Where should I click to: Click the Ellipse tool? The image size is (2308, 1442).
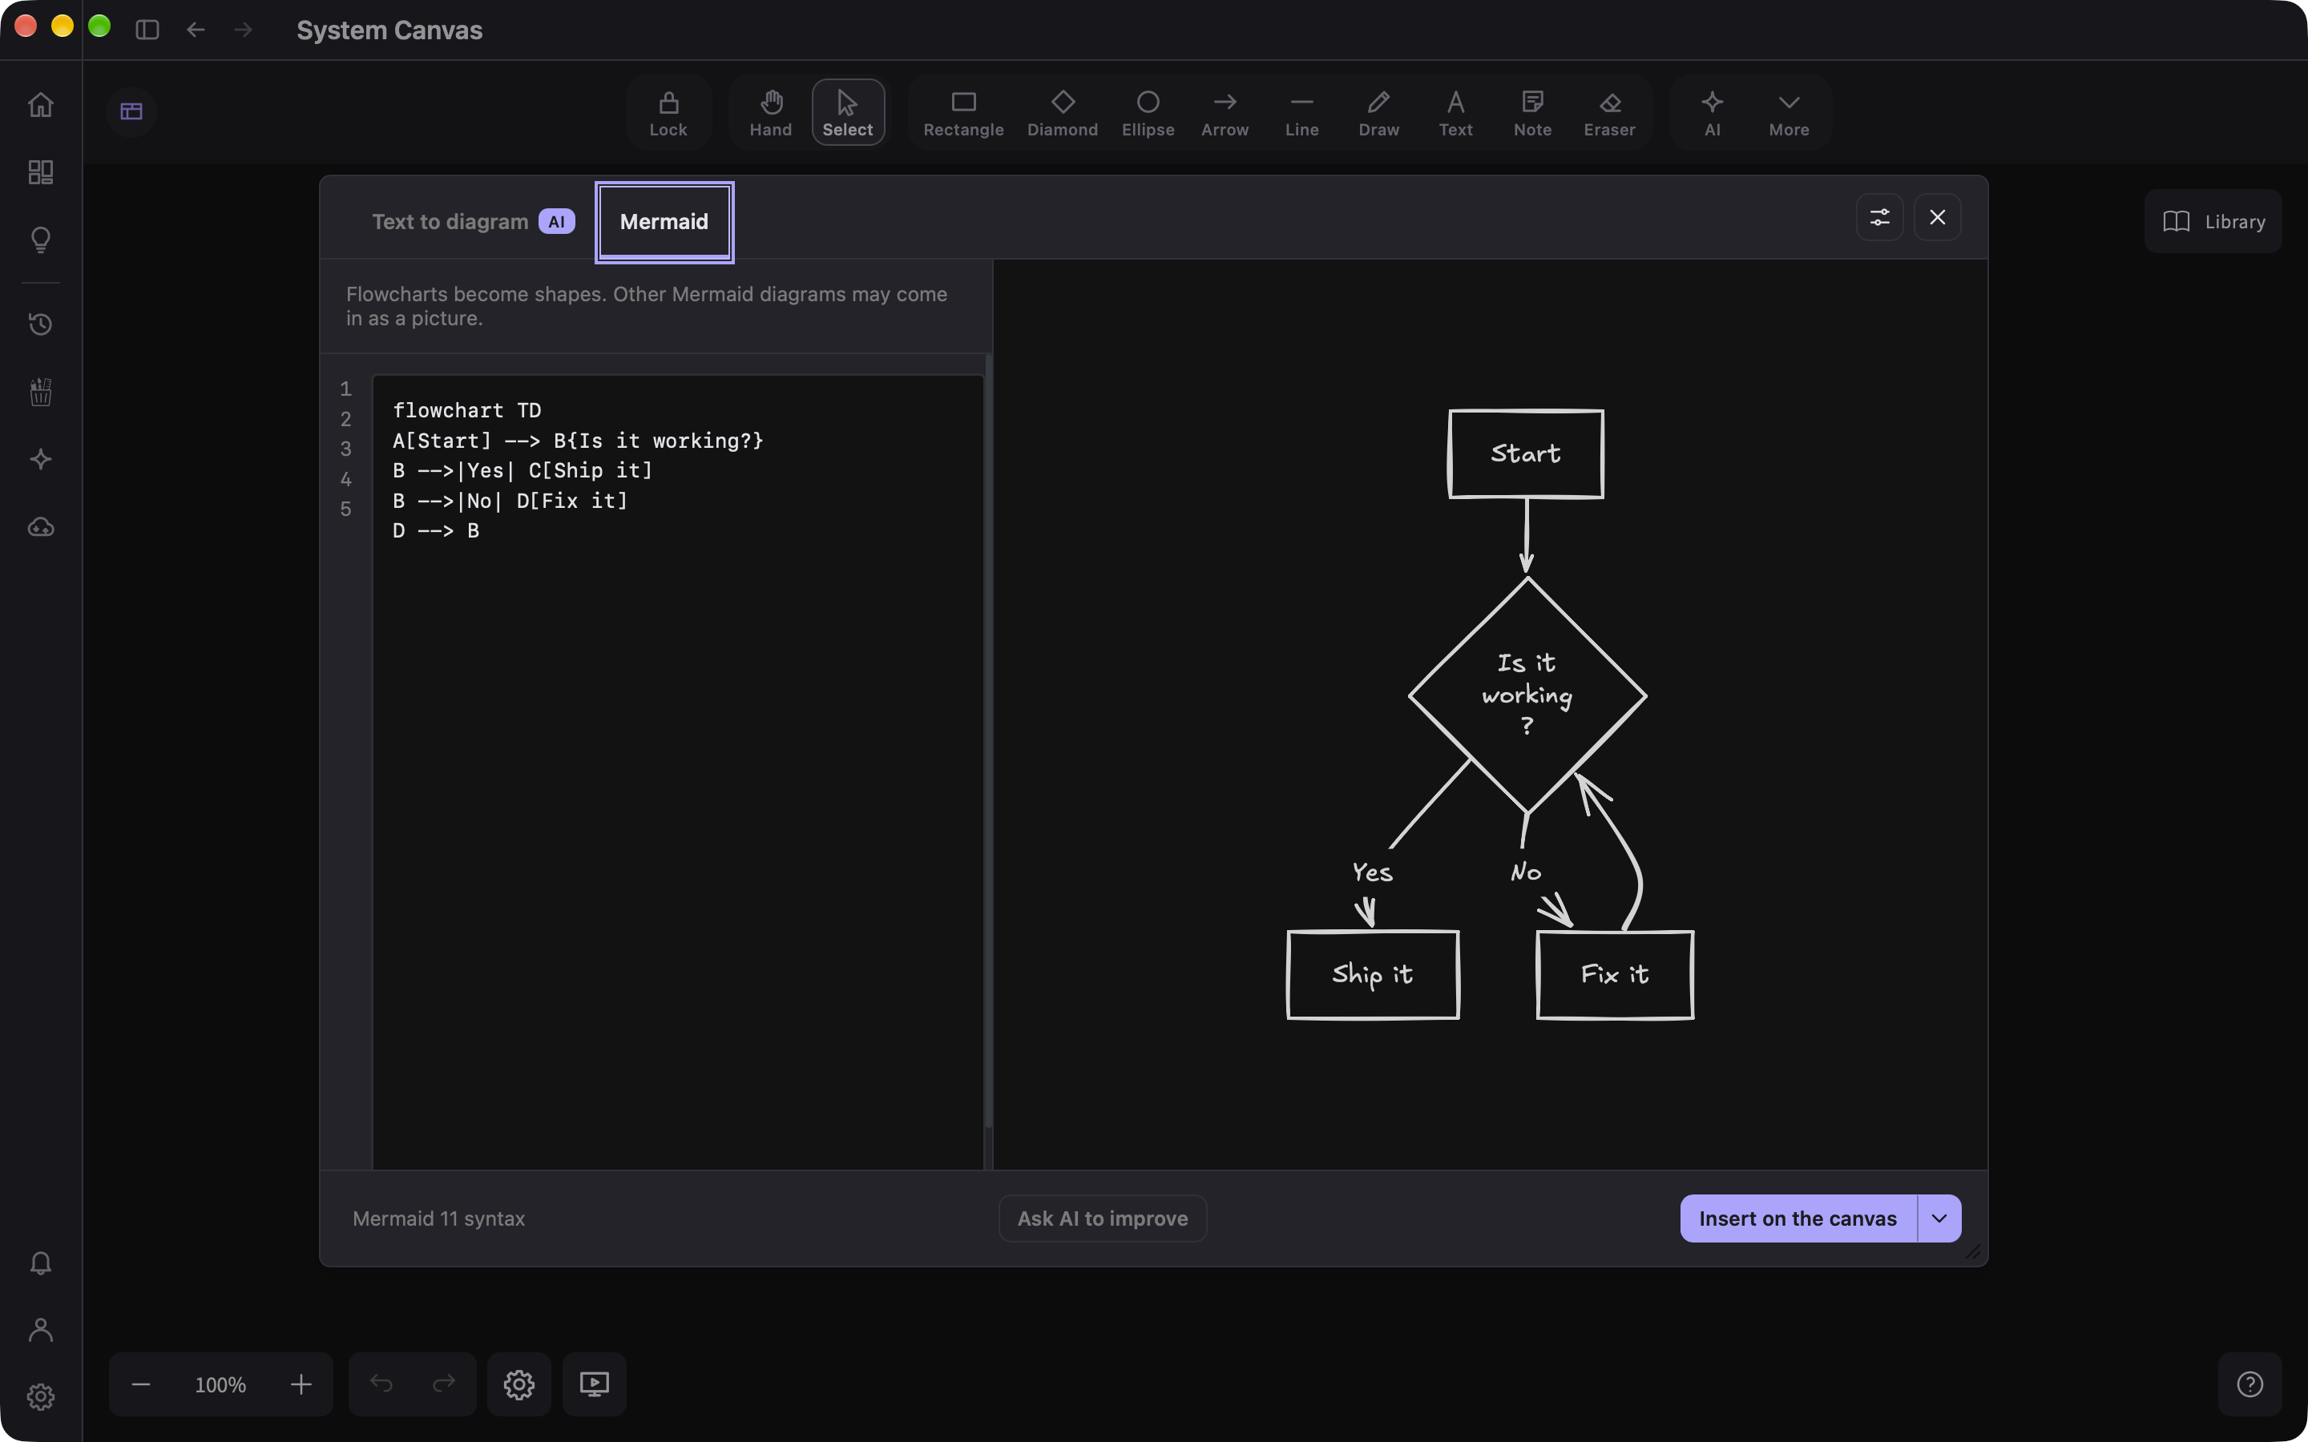pyautogui.click(x=1148, y=112)
